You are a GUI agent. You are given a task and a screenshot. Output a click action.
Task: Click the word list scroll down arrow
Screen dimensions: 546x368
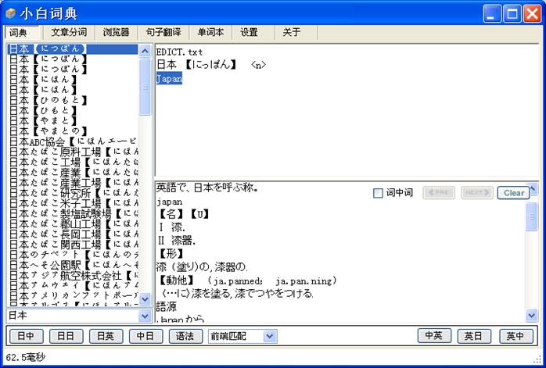(145, 299)
